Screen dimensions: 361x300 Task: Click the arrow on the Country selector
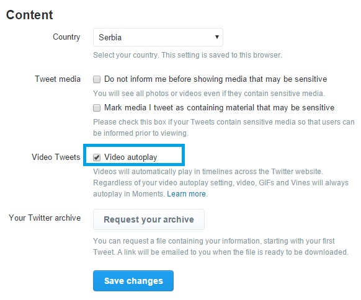(216, 37)
